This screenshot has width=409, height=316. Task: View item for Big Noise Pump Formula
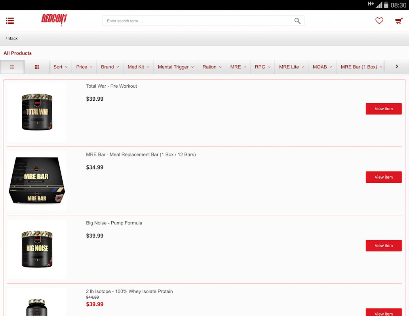coord(383,246)
